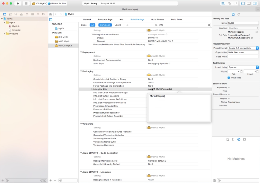Collapse the Deployment section
Screen dimensions: 260x183
(x=81, y=52)
